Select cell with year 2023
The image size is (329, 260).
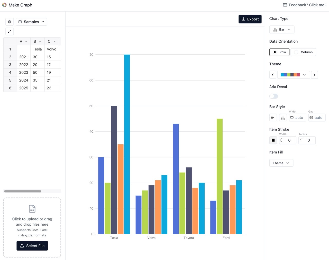point(24,73)
